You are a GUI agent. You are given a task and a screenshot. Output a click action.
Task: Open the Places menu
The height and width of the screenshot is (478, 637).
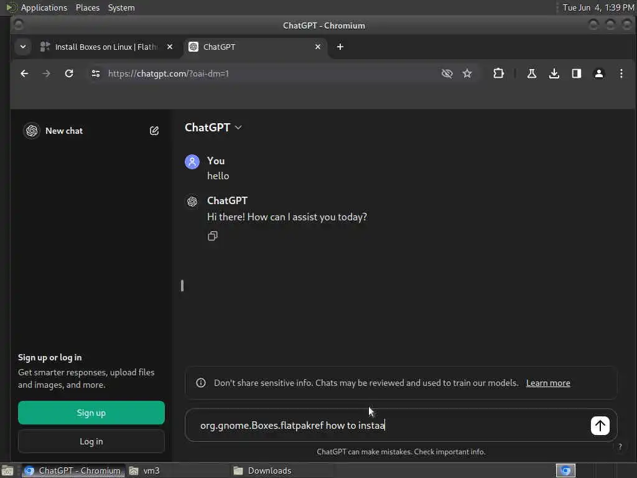(88, 7)
